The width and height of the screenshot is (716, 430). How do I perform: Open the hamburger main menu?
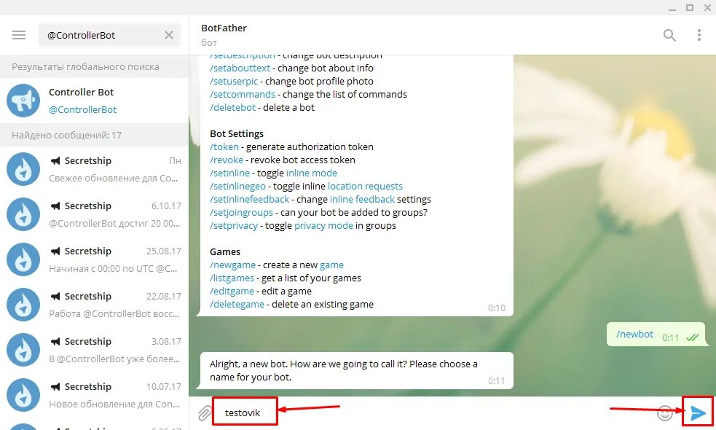[x=19, y=35]
